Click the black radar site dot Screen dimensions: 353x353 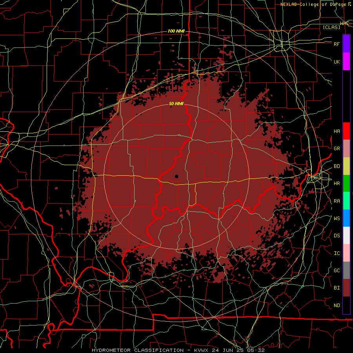coord(176,176)
